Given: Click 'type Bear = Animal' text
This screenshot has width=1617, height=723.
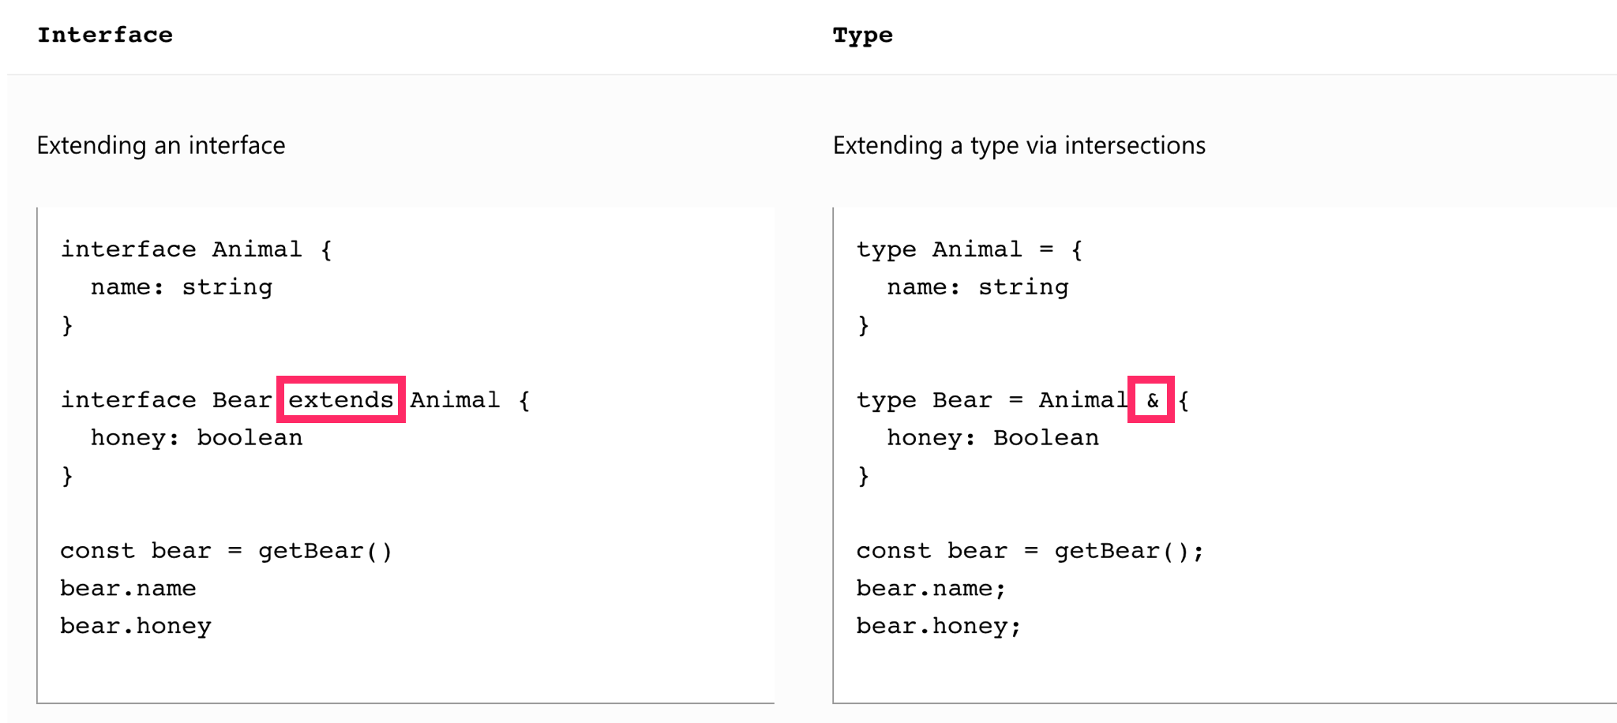Looking at the screenshot, I should pos(992,399).
